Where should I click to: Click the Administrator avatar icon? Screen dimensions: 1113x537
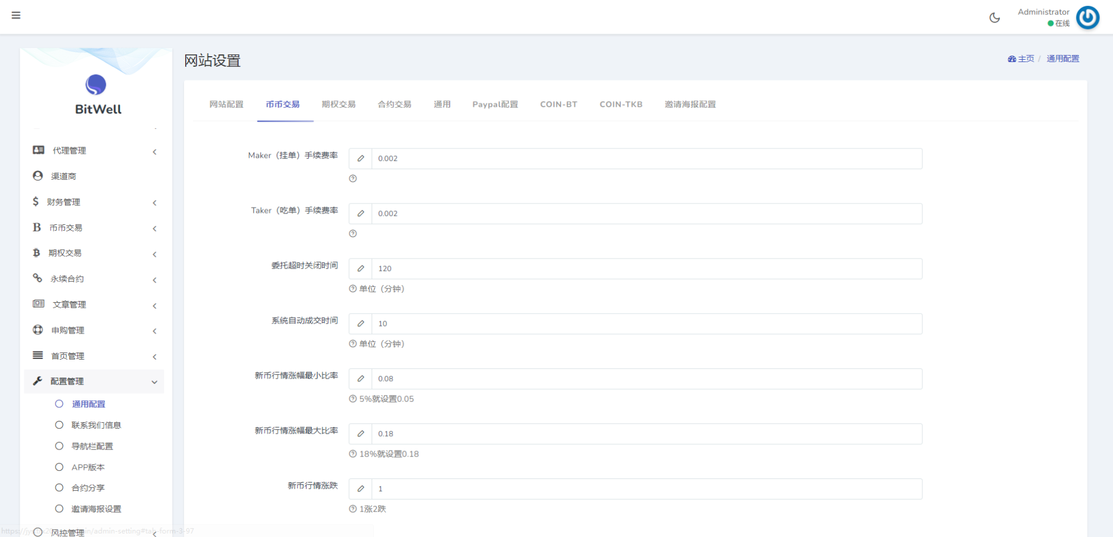[x=1088, y=18]
